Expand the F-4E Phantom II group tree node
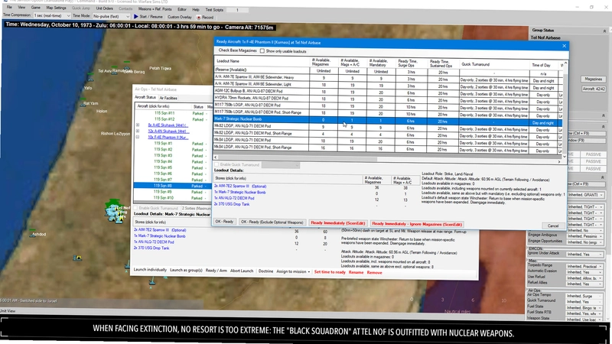 (138, 138)
